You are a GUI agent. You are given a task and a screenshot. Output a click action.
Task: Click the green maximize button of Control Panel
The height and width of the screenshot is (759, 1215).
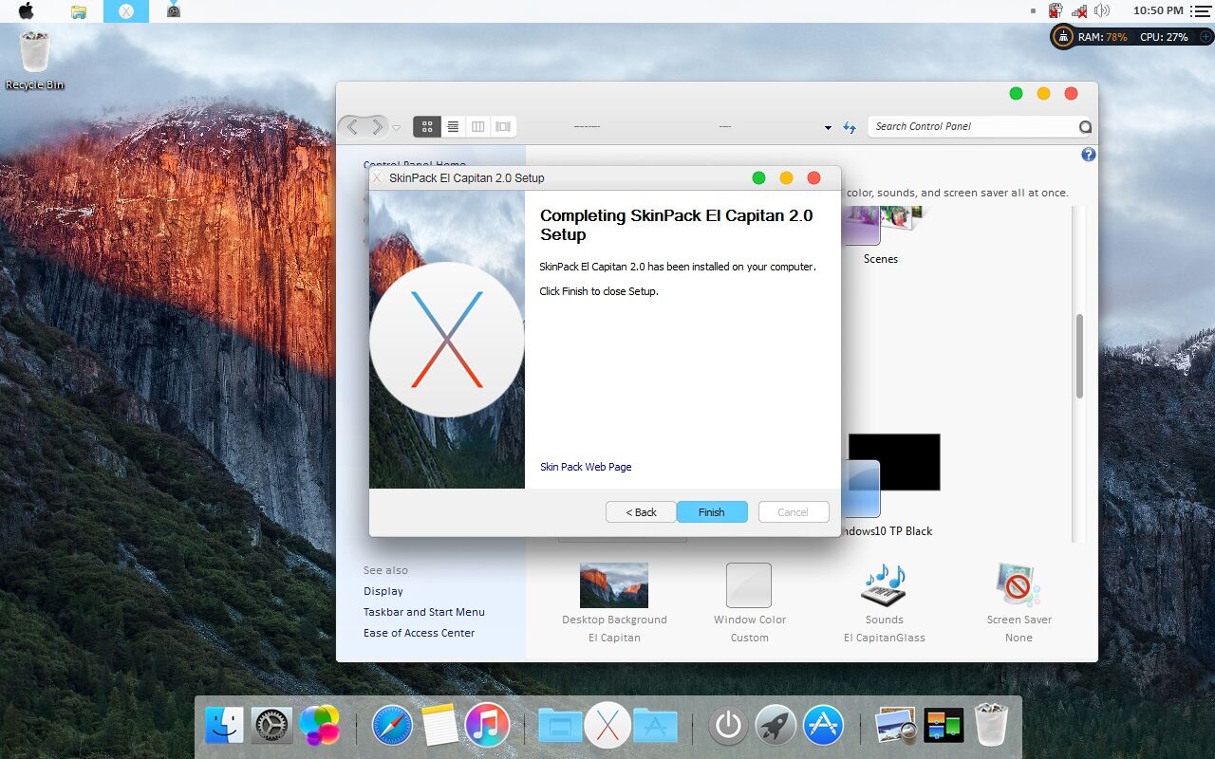(x=1016, y=93)
